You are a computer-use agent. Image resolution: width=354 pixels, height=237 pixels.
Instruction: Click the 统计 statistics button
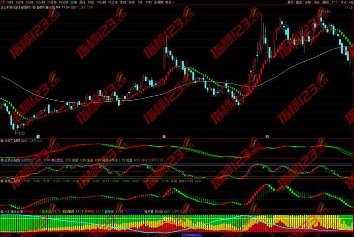(x=316, y=2)
